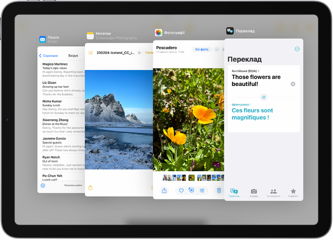Tap the Notes list format icon

[x=91, y=53]
